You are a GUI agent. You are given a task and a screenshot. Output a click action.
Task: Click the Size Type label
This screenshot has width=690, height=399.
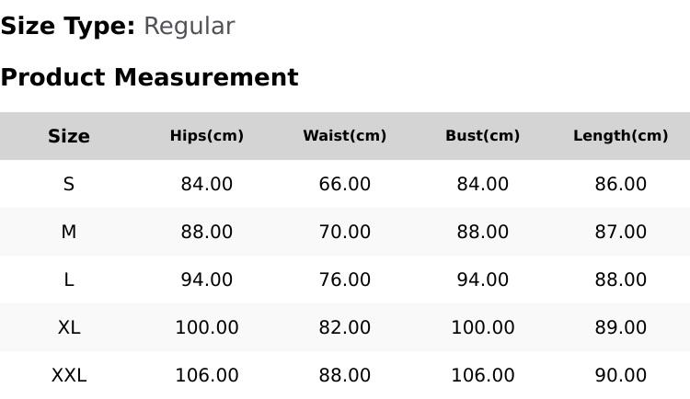point(68,27)
